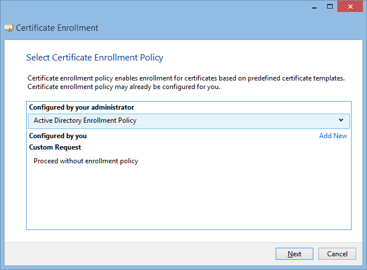The width and height of the screenshot is (367, 270).
Task: Click the Configured by you header
Action: [x=58, y=136]
